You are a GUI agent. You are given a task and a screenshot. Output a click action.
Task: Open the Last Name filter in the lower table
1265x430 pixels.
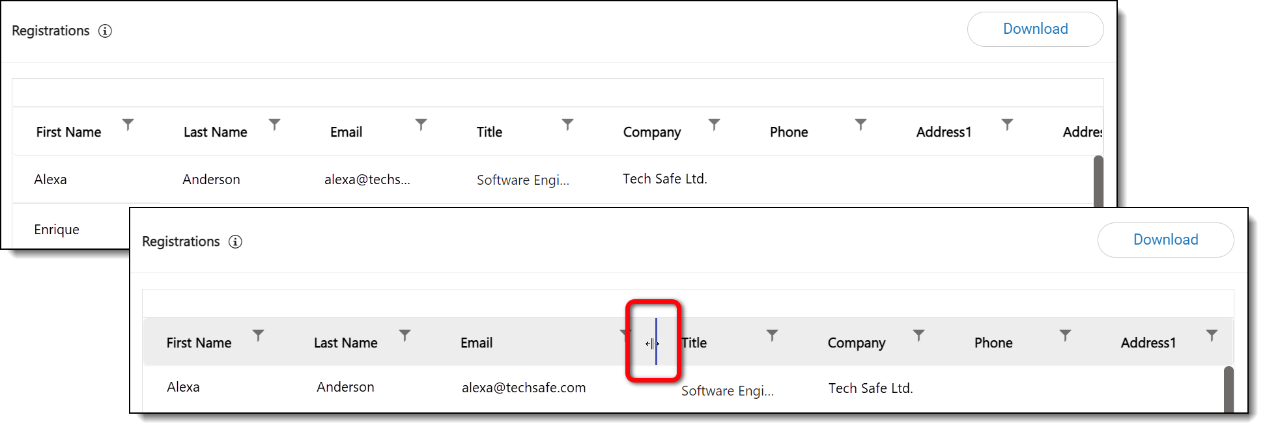pyautogui.click(x=405, y=335)
